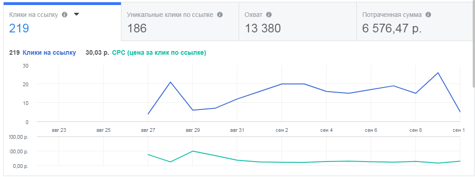The width and height of the screenshot is (475, 177).
Task: Click info icon next to Потраченная сумма
Action: click(428, 15)
